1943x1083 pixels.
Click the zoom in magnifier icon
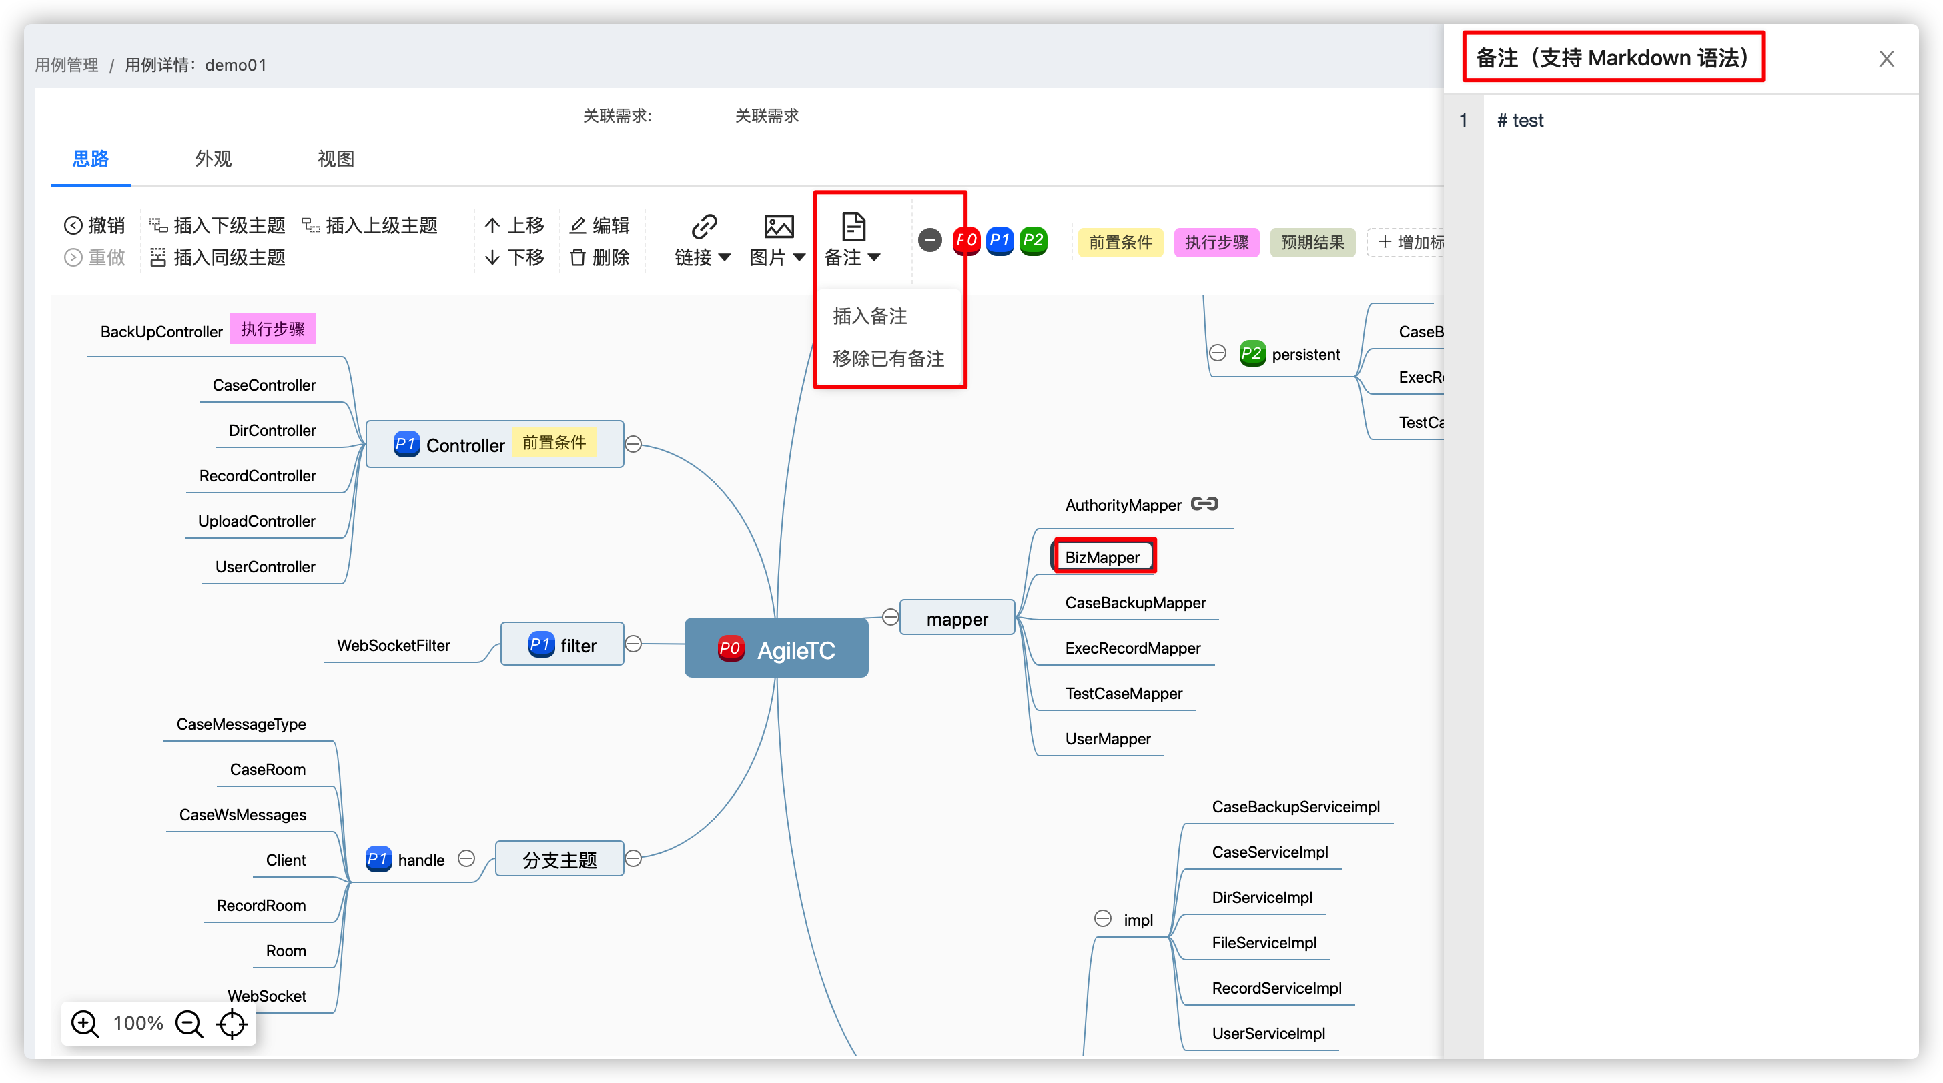pyautogui.click(x=85, y=1024)
